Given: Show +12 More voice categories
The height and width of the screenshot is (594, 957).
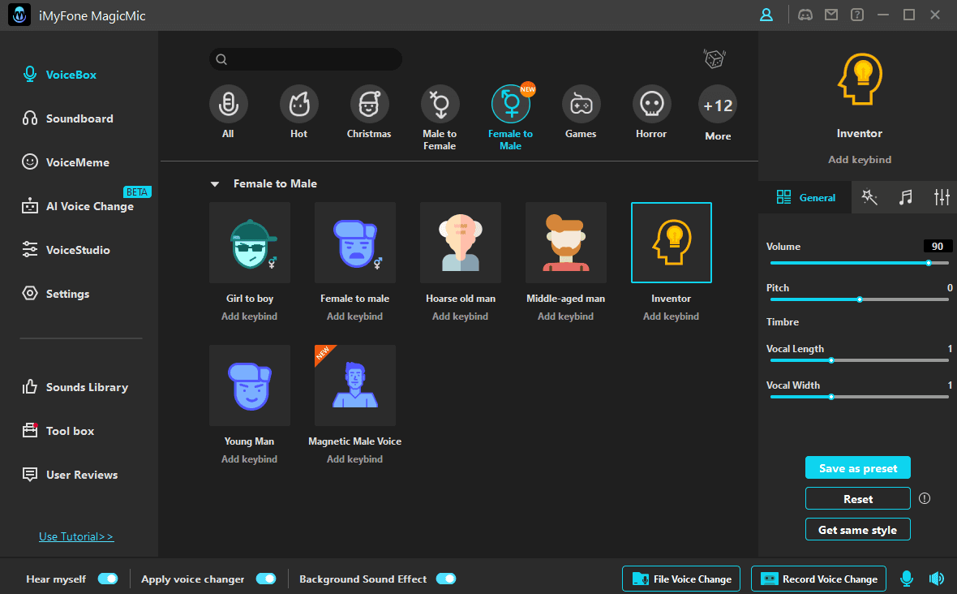Looking at the screenshot, I should [x=718, y=114].
